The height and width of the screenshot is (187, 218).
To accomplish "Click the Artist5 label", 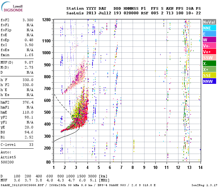I will (8, 157).
